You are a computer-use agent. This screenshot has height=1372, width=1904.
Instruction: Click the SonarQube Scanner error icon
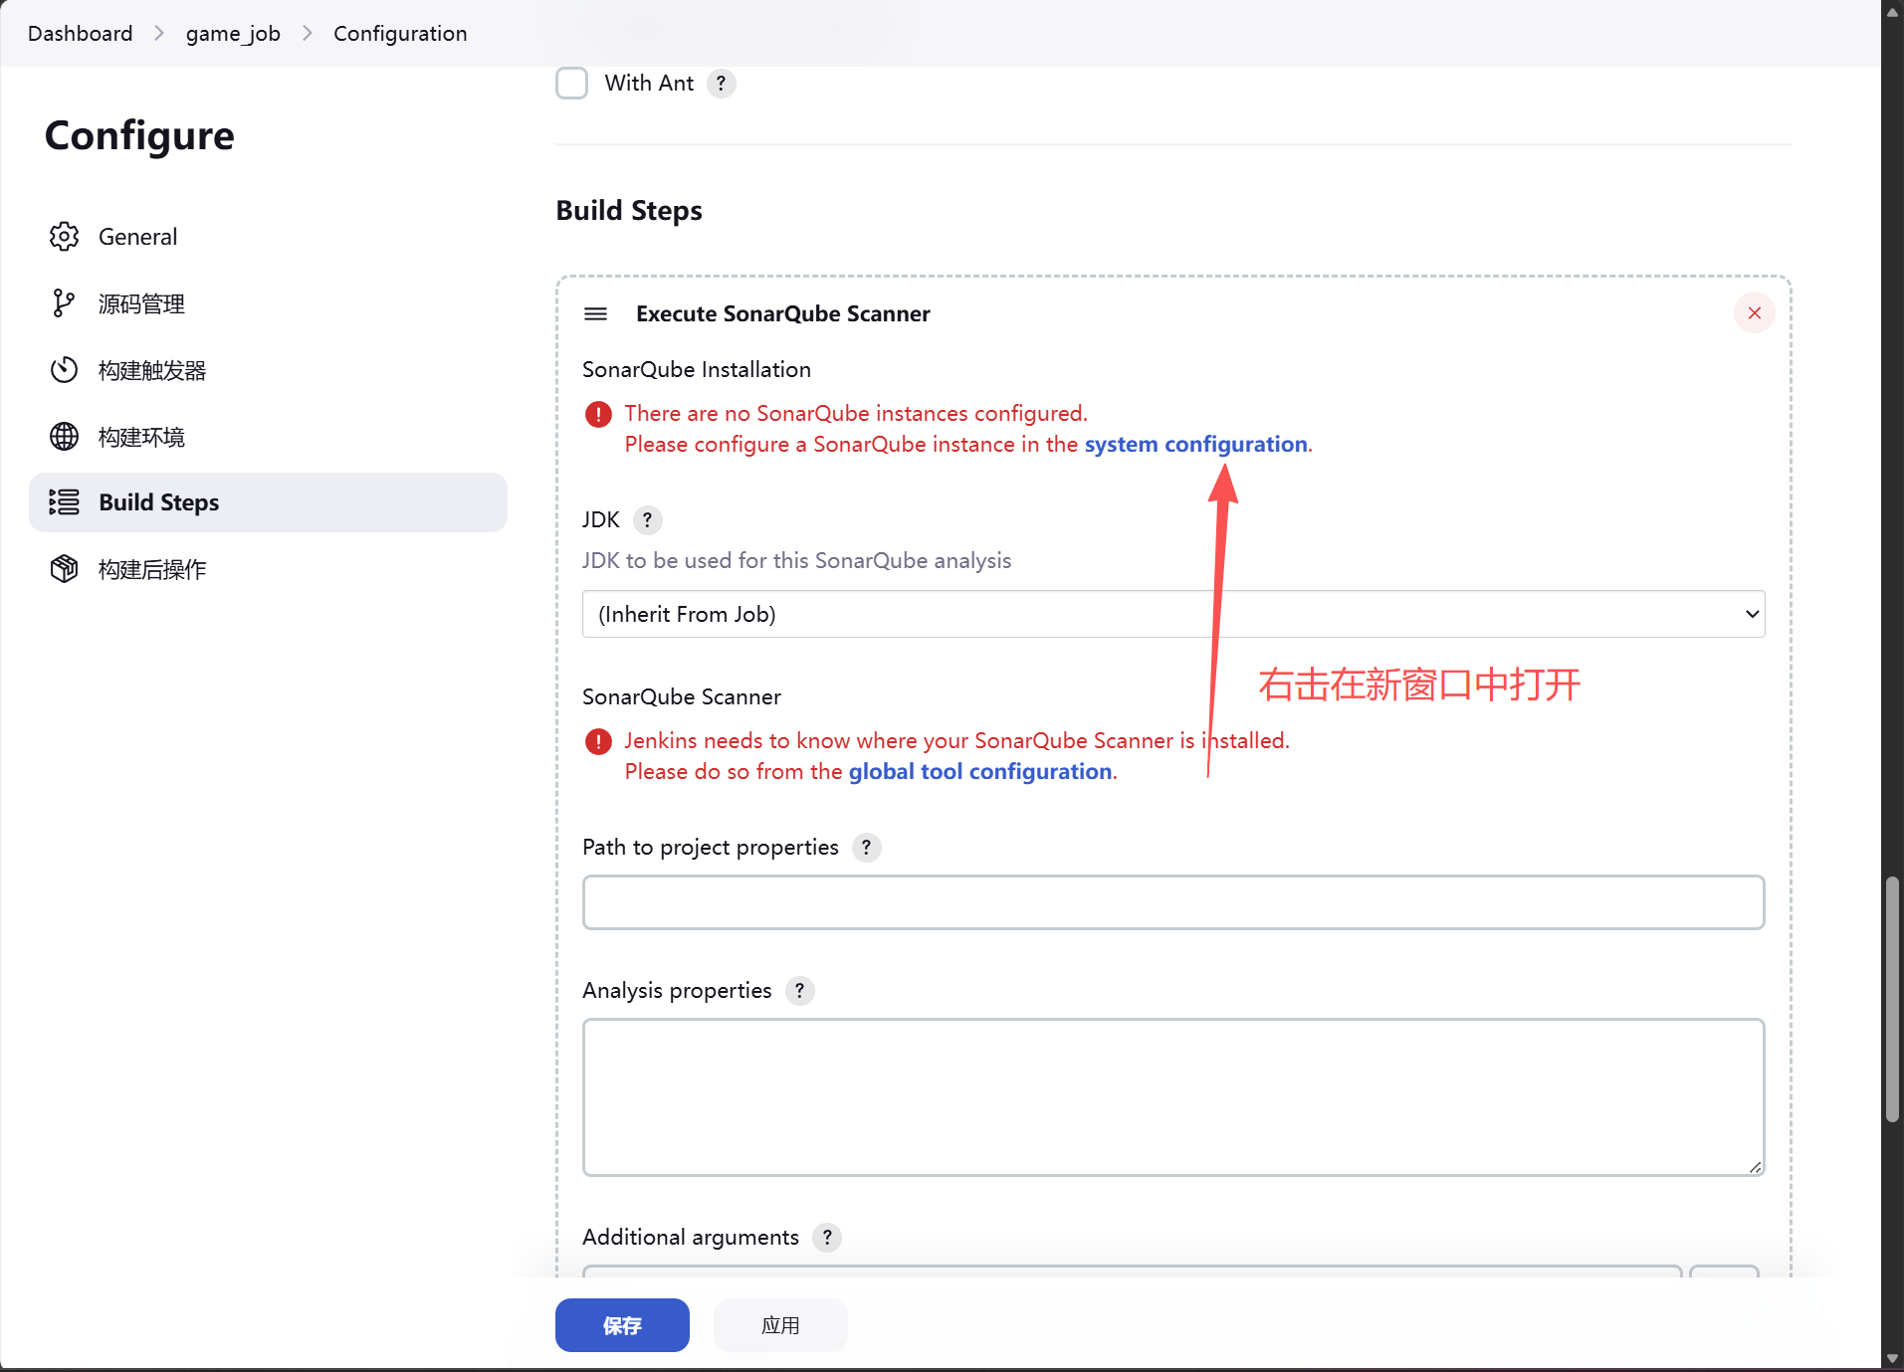(x=598, y=741)
